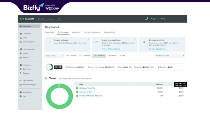Click Create a Signup Form link
The width and height of the screenshot is (210, 118).
[x=157, y=49]
